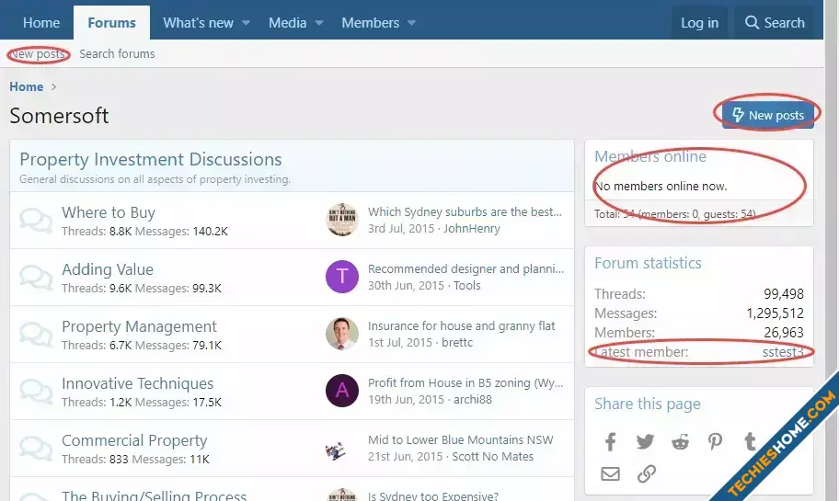Open Members online heading link
Viewport: 839px width, 501px height.
[x=650, y=156]
